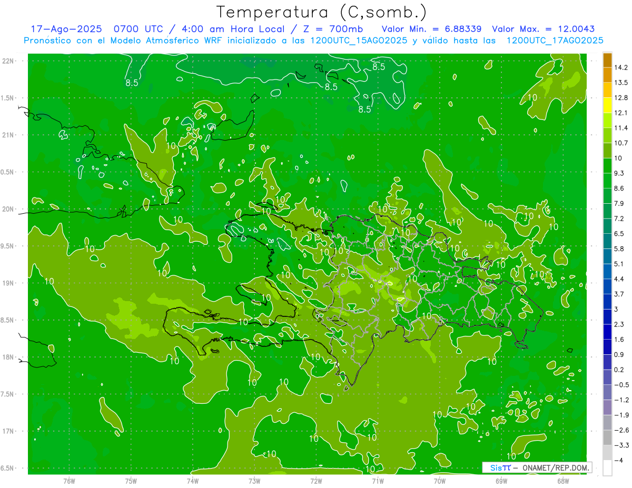Select 'Valor Min. = 6.88339' text
This screenshot has width=632, height=488.
click(x=432, y=28)
